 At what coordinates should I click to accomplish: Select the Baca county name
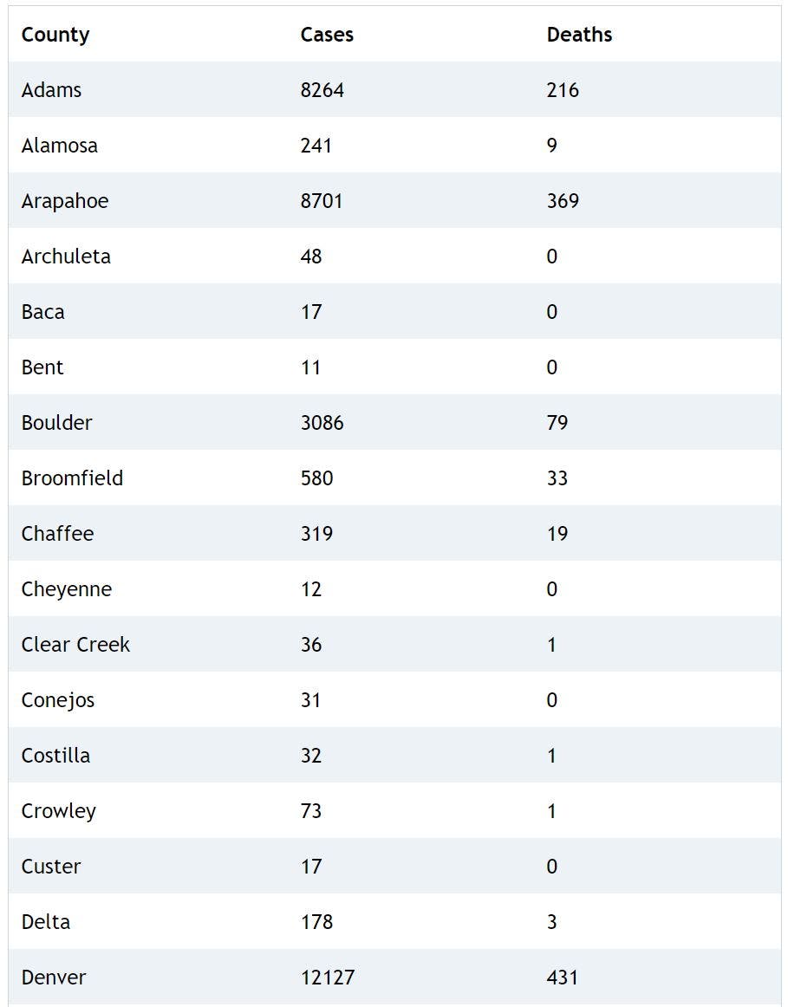[43, 312]
